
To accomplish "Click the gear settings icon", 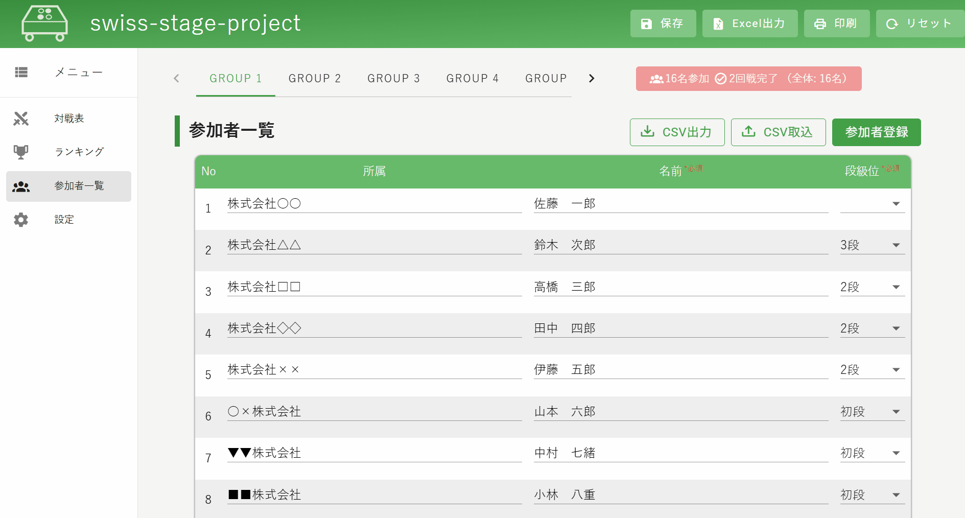I will (x=21, y=220).
